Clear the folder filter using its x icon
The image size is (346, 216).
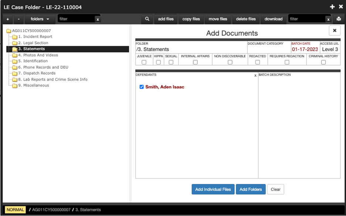click(x=98, y=19)
